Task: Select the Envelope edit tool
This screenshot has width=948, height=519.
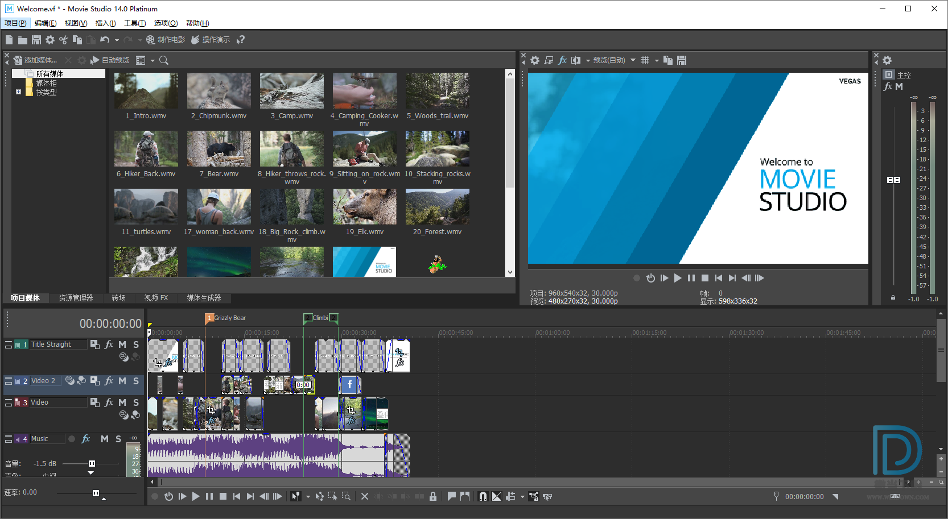Action: 319,496
